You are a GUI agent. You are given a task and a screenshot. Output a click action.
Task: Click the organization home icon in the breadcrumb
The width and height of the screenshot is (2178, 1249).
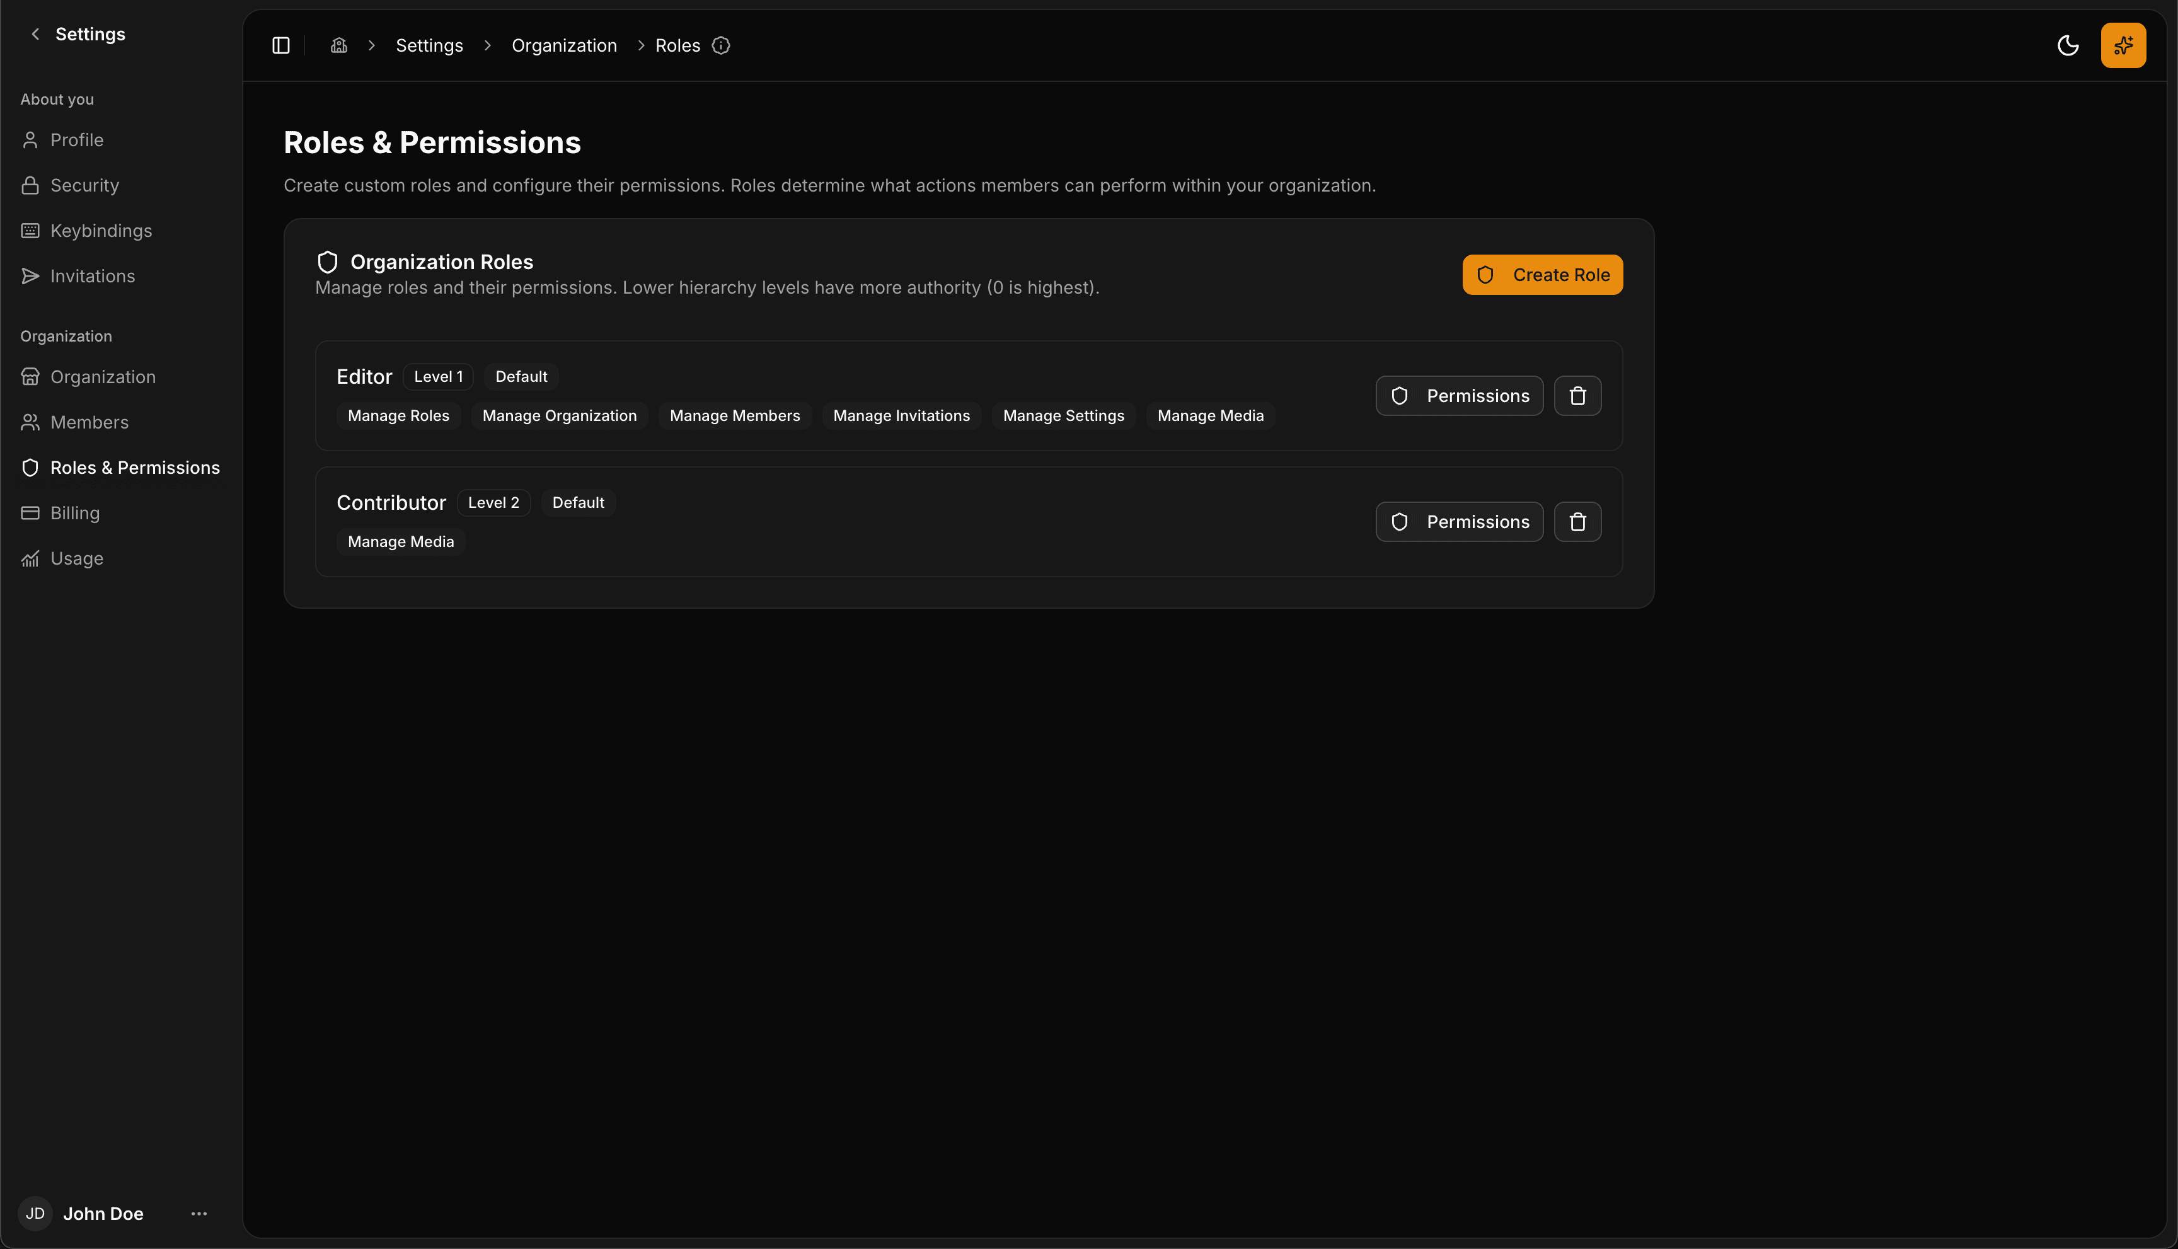coord(338,45)
